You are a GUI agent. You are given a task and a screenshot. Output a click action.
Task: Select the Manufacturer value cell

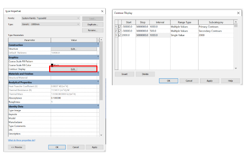74,122
